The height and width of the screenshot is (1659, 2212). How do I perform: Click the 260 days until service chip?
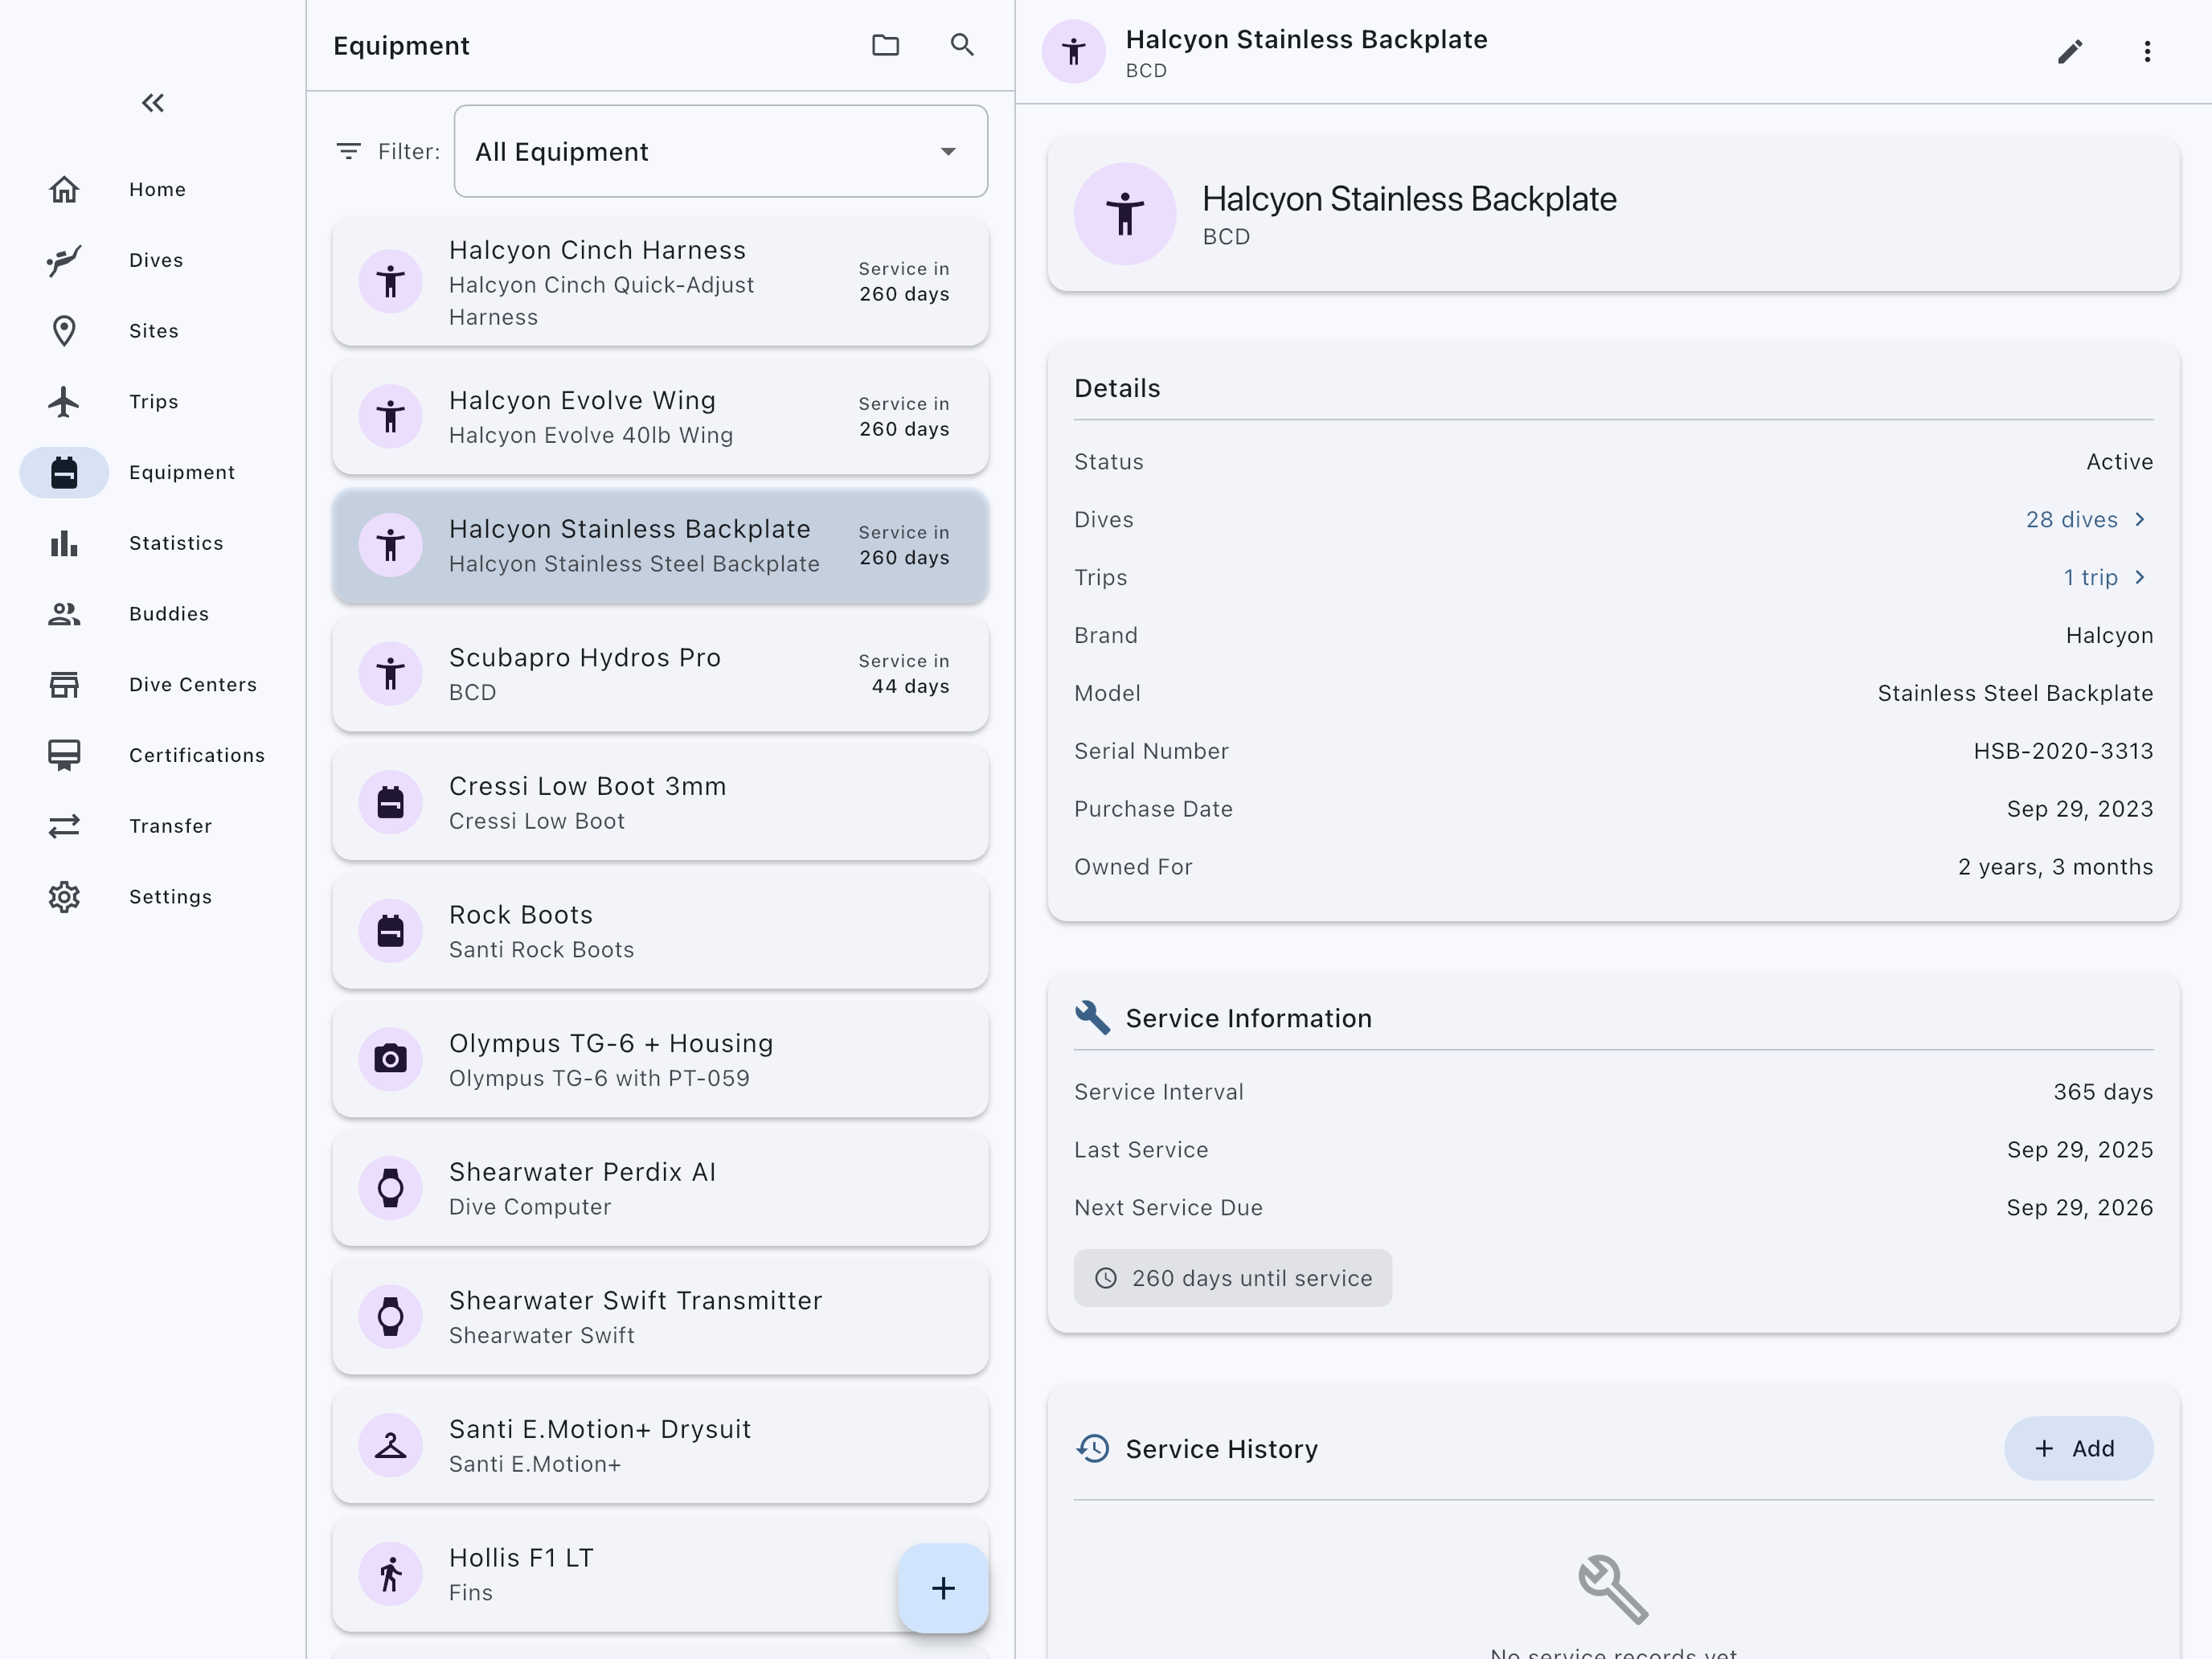tap(1232, 1277)
